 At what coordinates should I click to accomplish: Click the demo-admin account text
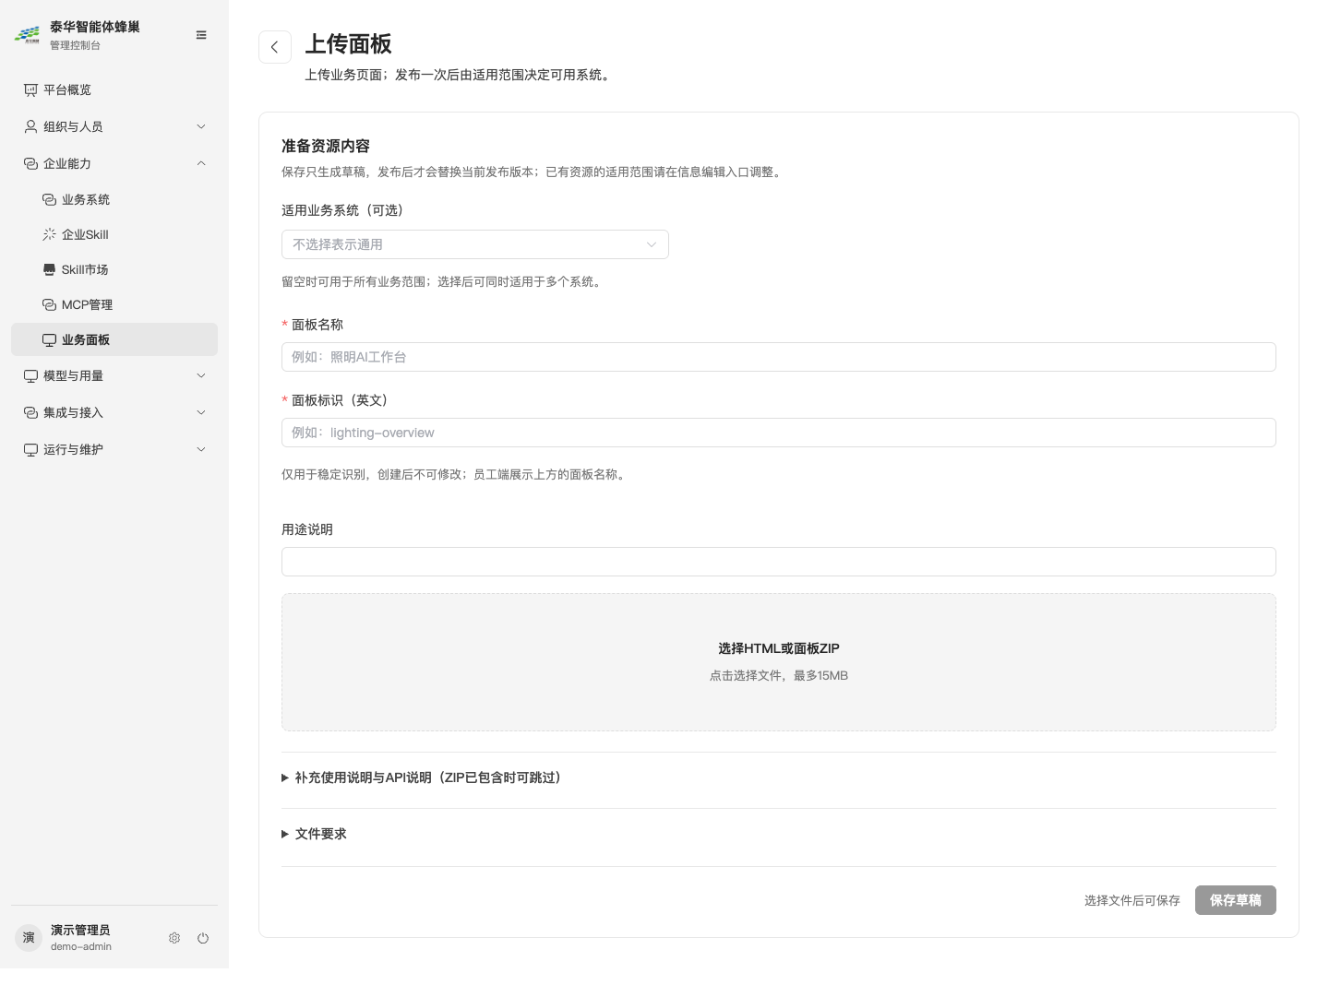point(81,946)
